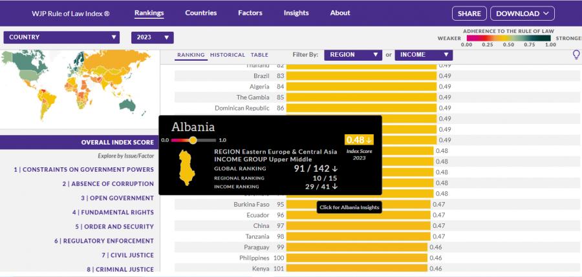Image resolution: width=582 pixels, height=277 pixels.
Task: Open the Countries nav item
Action: (x=201, y=13)
